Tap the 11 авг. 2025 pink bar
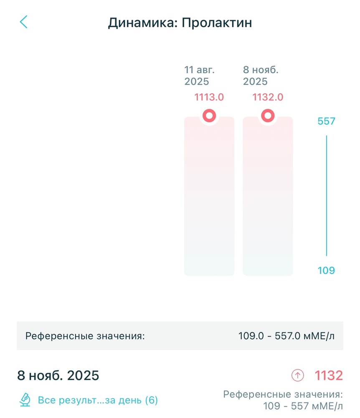 (209, 196)
